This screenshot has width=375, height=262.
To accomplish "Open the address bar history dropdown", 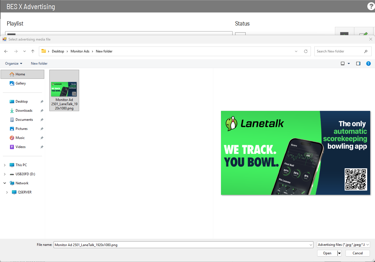I will coord(296,51).
